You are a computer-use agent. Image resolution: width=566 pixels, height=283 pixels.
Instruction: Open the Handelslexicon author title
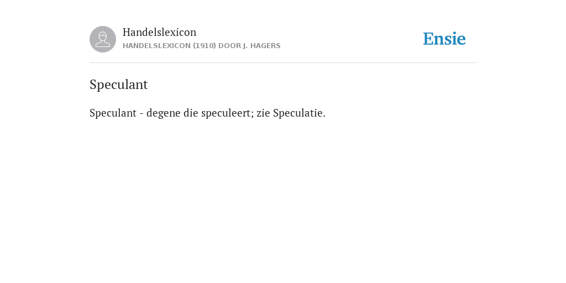tap(160, 32)
